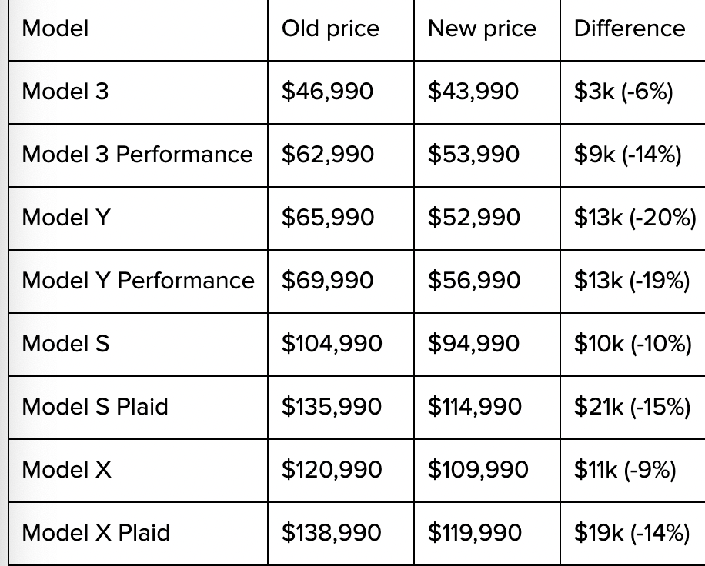Click the $65,990 old price cell
The height and width of the screenshot is (566, 705).
[328, 218]
